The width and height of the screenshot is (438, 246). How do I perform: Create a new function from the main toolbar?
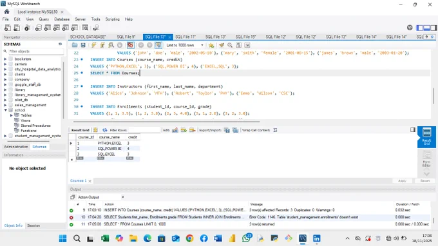[74, 28]
